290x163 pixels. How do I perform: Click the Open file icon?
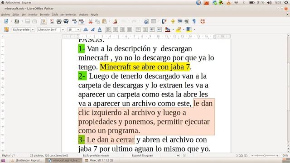pos(17,21)
